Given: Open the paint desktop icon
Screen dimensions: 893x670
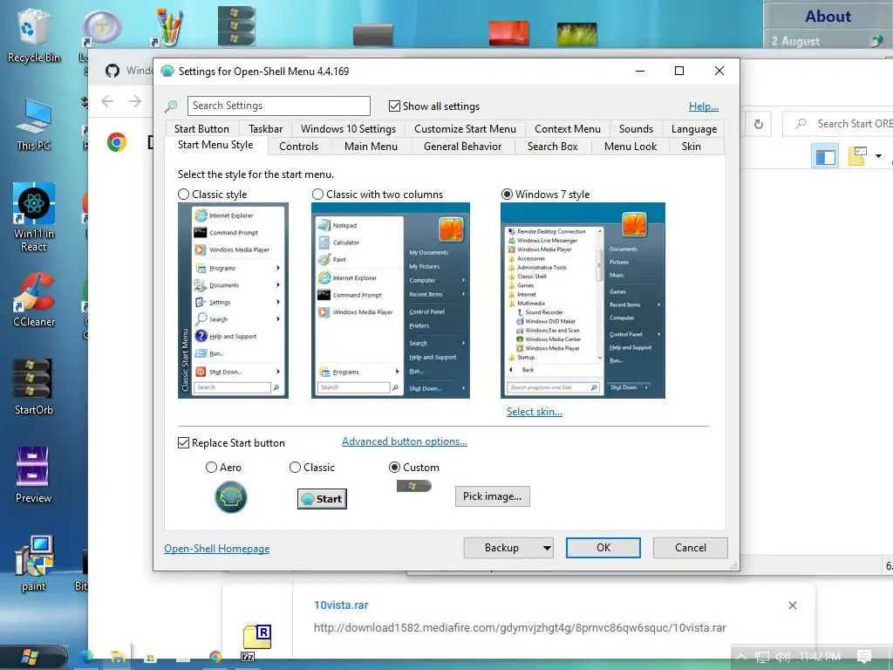Looking at the screenshot, I should click(33, 564).
